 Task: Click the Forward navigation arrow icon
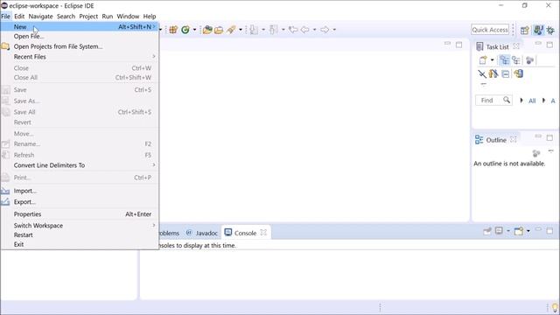point(325,30)
